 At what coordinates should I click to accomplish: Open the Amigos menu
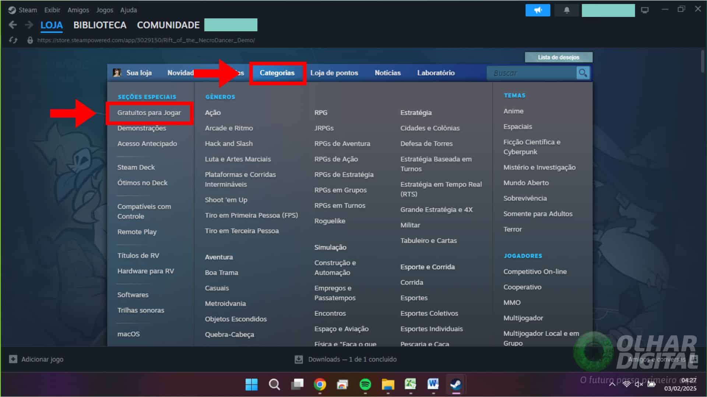click(x=78, y=10)
